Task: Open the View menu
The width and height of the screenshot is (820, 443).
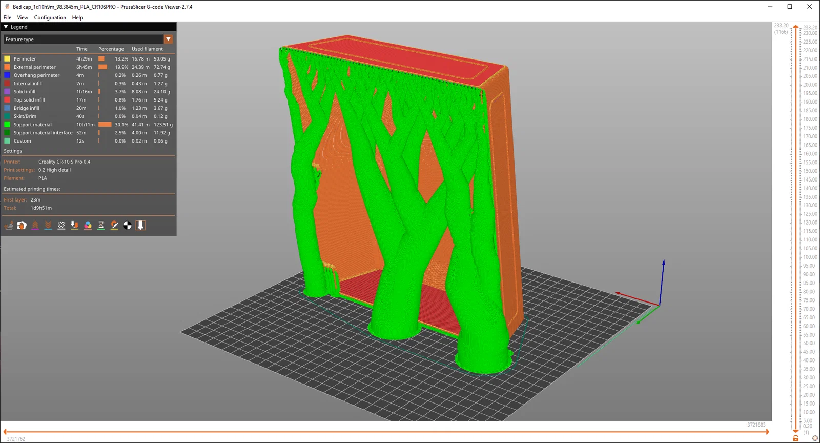Action: click(23, 17)
